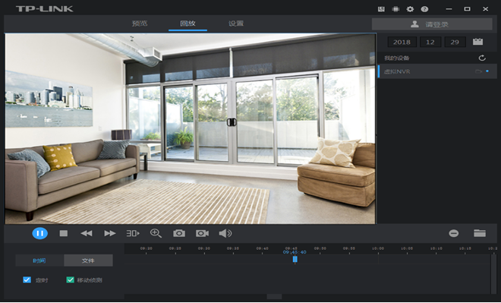This screenshot has width=501, height=303.
Task: Skip ahead using the 30-second jump icon
Action: tap(133, 233)
